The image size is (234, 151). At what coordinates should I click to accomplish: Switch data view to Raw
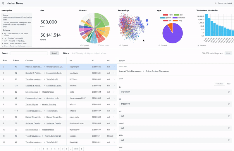(229, 84)
